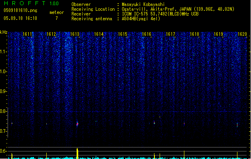Click the 0.6 kHz axis label

[3, 151]
